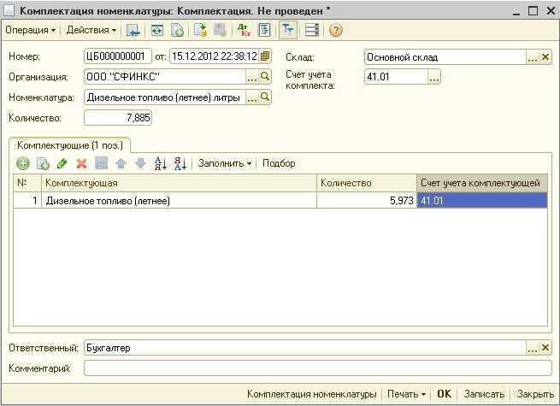Click Записать to save document
Image resolution: width=560 pixels, height=406 pixels.
click(484, 394)
